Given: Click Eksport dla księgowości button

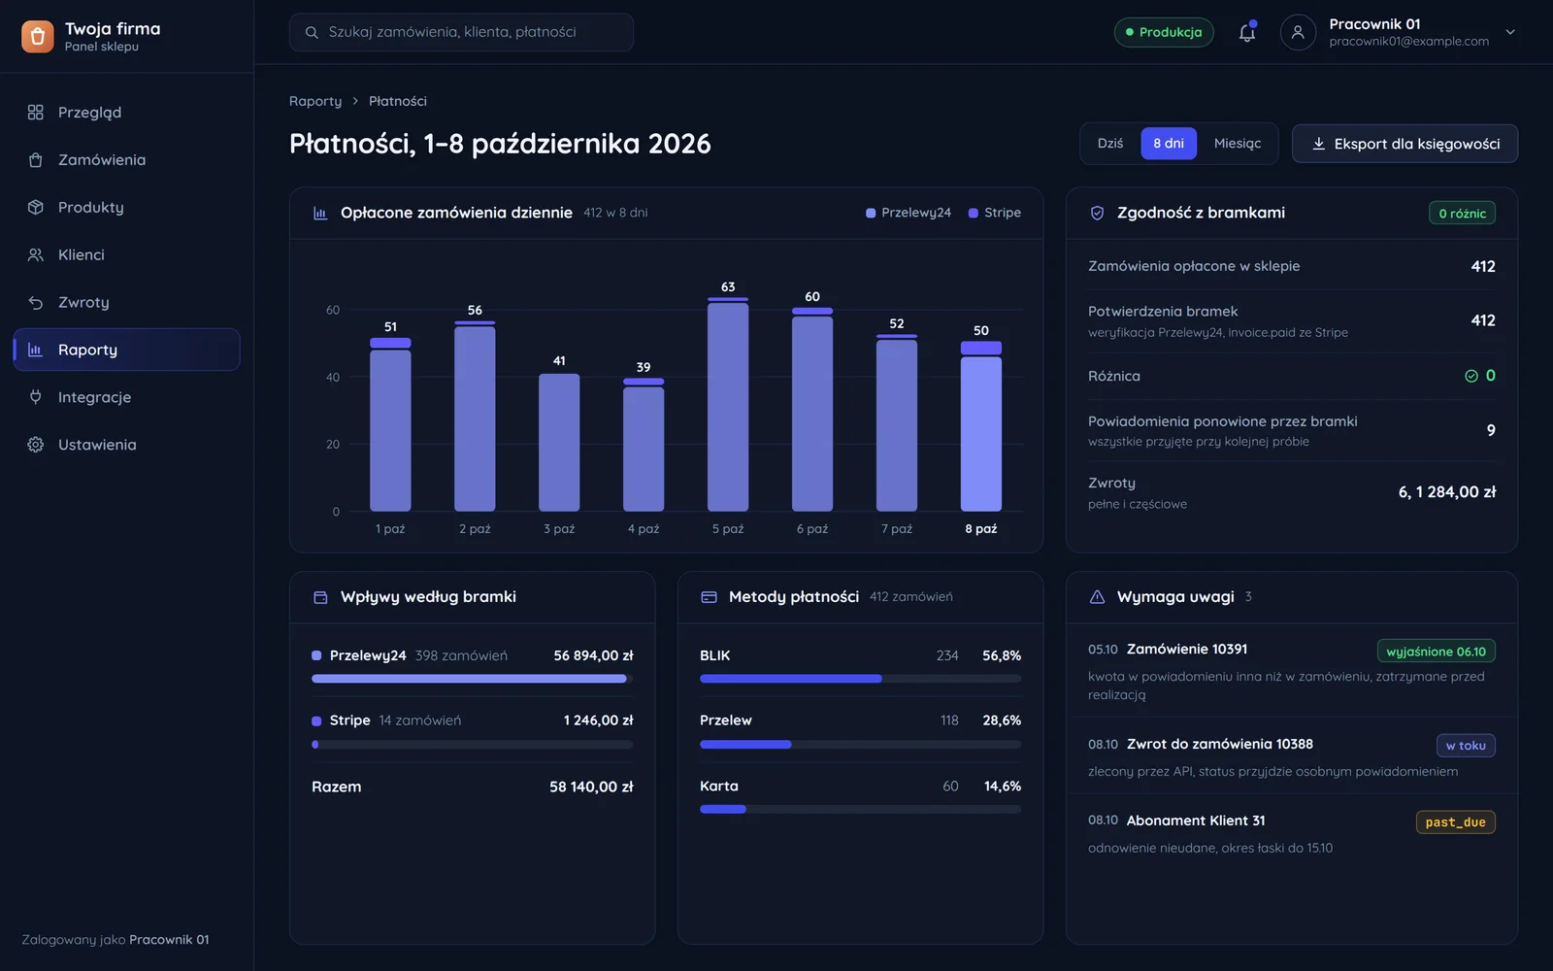Looking at the screenshot, I should coord(1404,144).
